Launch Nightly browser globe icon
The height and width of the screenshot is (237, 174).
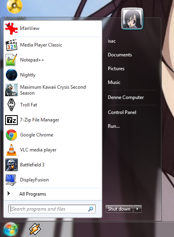[11, 75]
